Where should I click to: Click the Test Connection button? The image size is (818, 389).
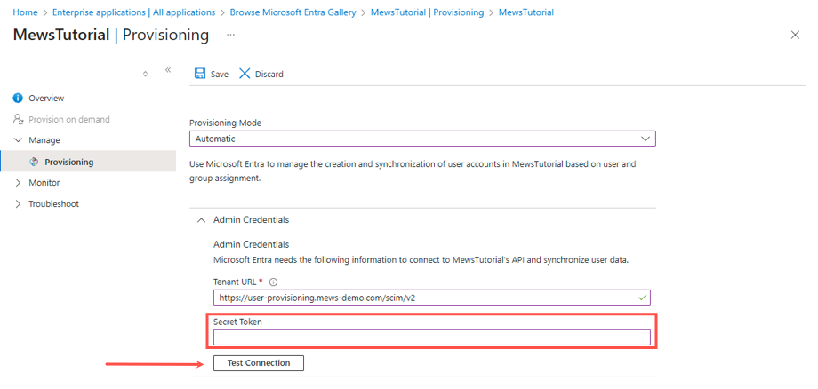click(x=258, y=363)
